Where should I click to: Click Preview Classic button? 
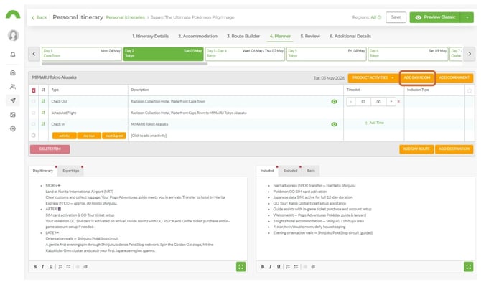coord(435,17)
